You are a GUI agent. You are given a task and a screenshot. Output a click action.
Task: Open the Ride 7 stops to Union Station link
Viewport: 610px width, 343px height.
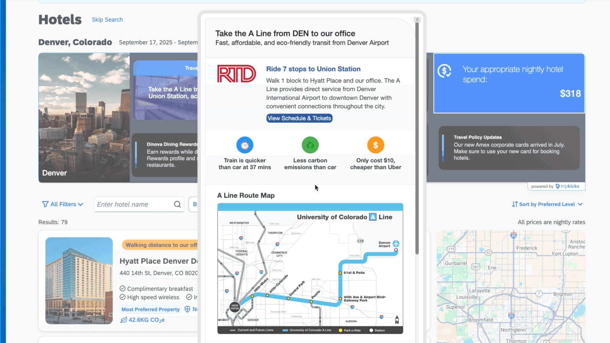coord(313,69)
